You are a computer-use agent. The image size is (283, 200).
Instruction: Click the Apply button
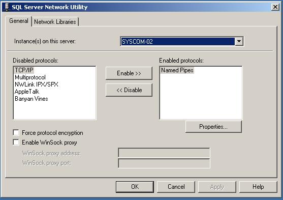[217, 187]
